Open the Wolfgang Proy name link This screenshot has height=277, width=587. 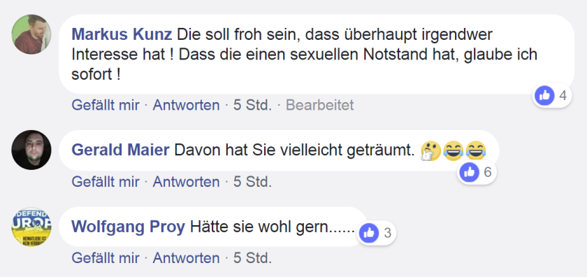pos(128,227)
